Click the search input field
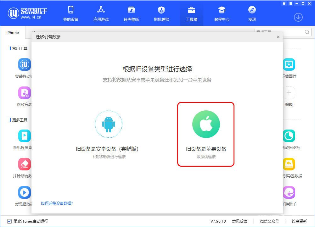Image resolution: width=315 pixels, height=227 pixels. (280, 32)
